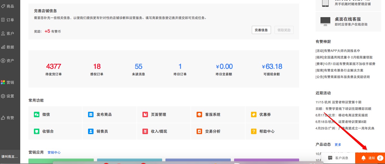Click the store name 请叫我豆… in sidebar

(10, 156)
